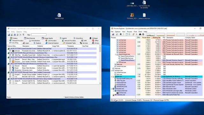204x115 pixels.
Task: Click the VBoxTray.exe icon in process tree
Action: 115,80
